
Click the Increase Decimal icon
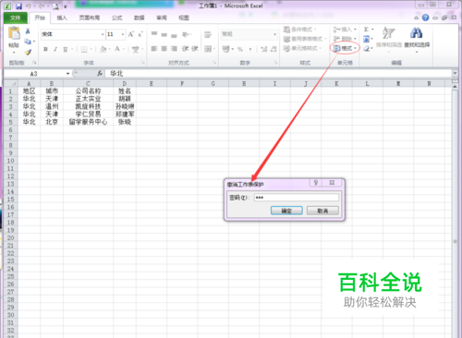(x=263, y=49)
